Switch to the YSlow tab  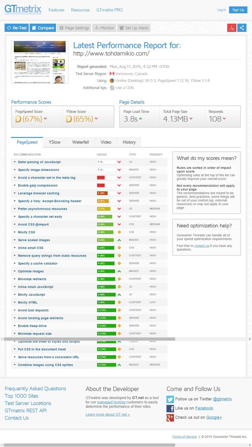pos(54,142)
